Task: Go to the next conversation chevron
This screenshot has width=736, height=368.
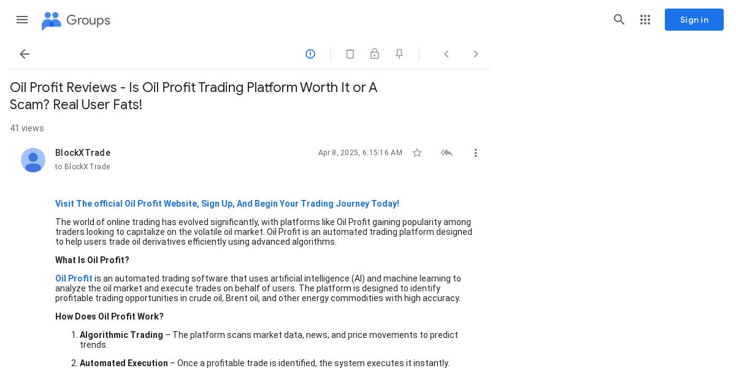Action: click(x=476, y=54)
